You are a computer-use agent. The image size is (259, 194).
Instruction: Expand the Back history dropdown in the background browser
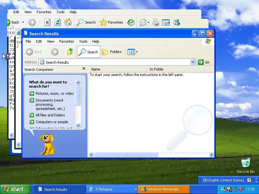(23, 22)
